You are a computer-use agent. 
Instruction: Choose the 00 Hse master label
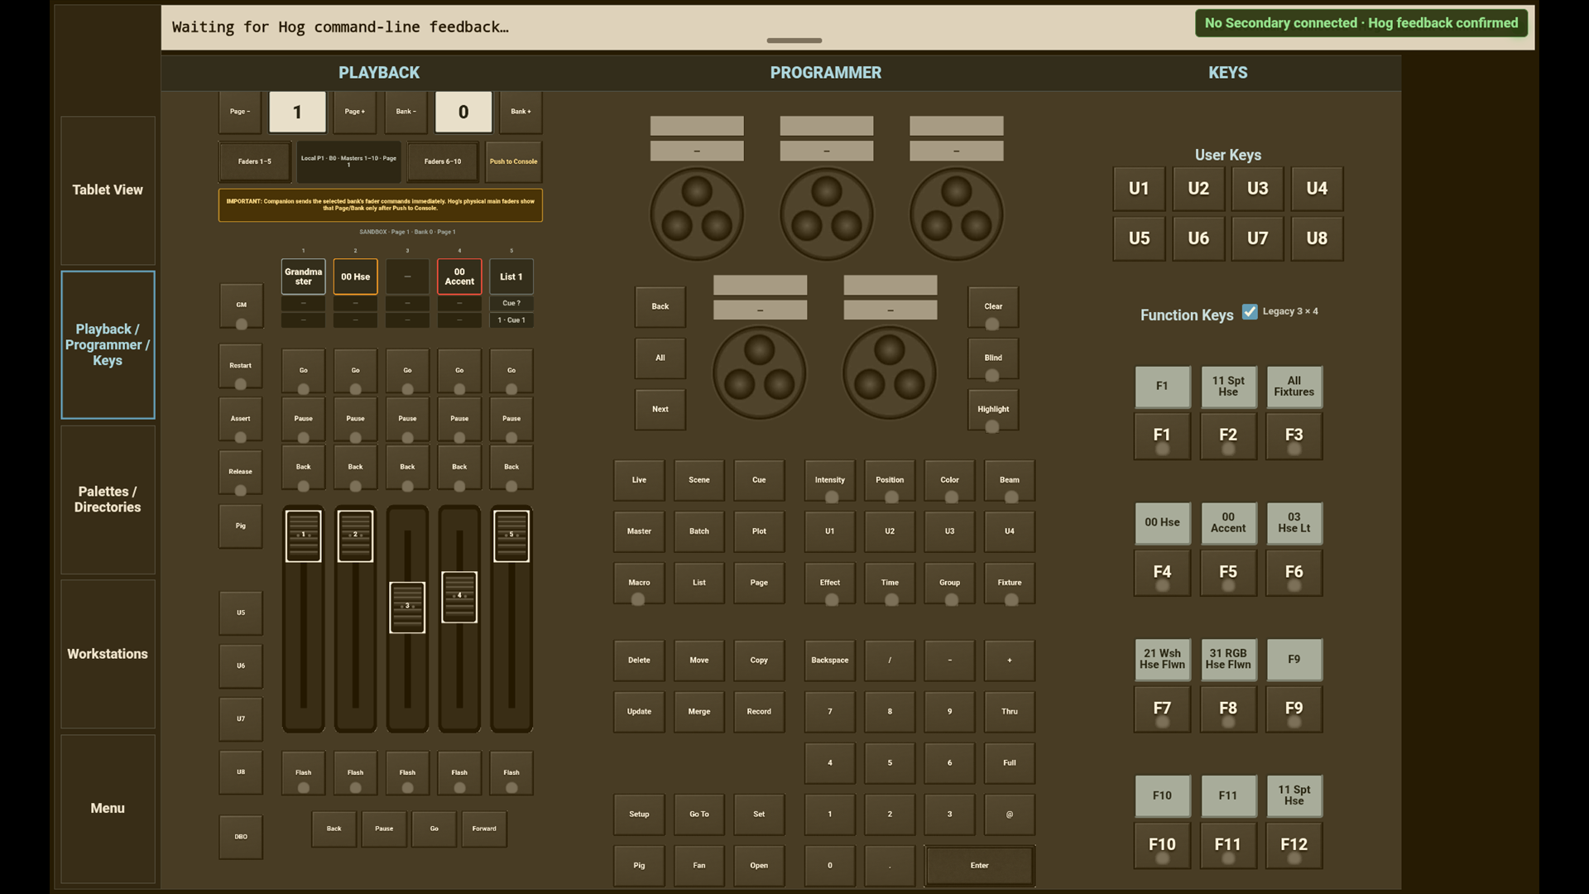[x=356, y=276]
